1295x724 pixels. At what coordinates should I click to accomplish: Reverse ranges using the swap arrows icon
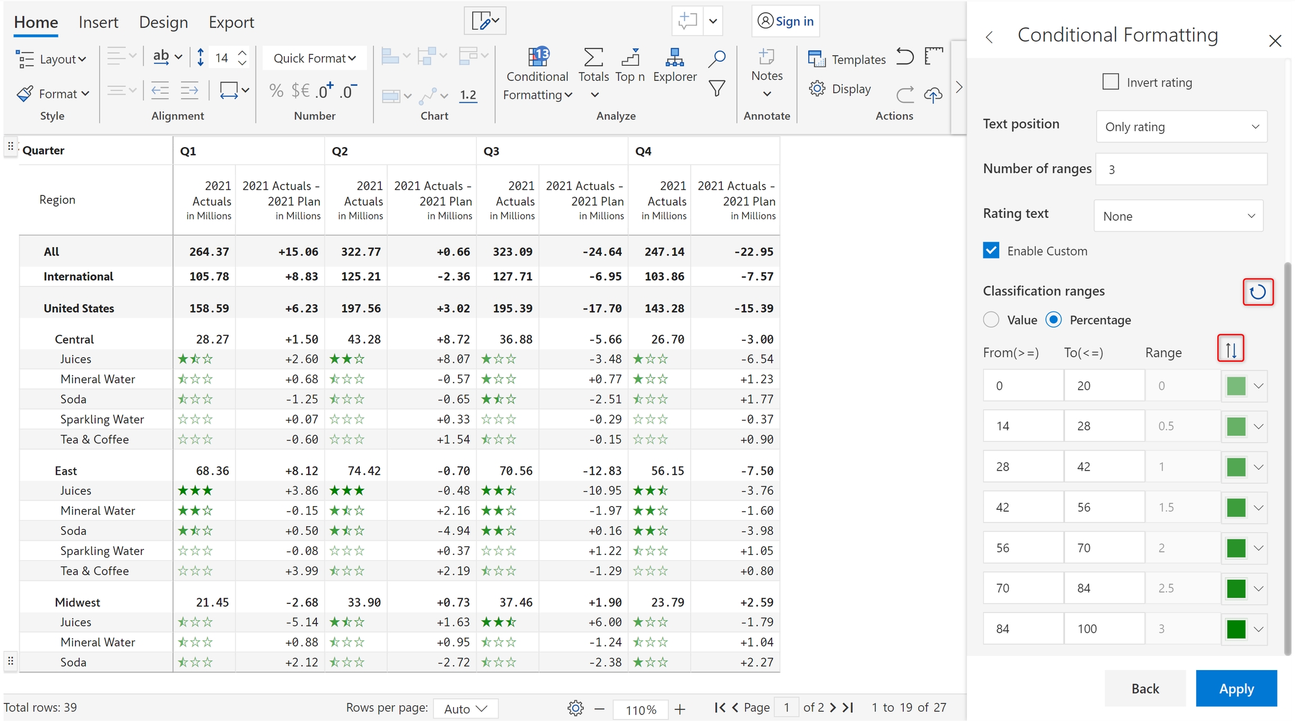1230,350
